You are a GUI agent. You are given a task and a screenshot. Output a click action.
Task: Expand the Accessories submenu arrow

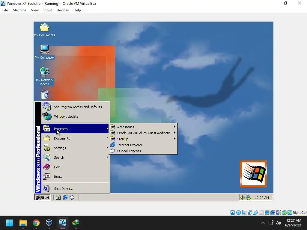(175, 127)
